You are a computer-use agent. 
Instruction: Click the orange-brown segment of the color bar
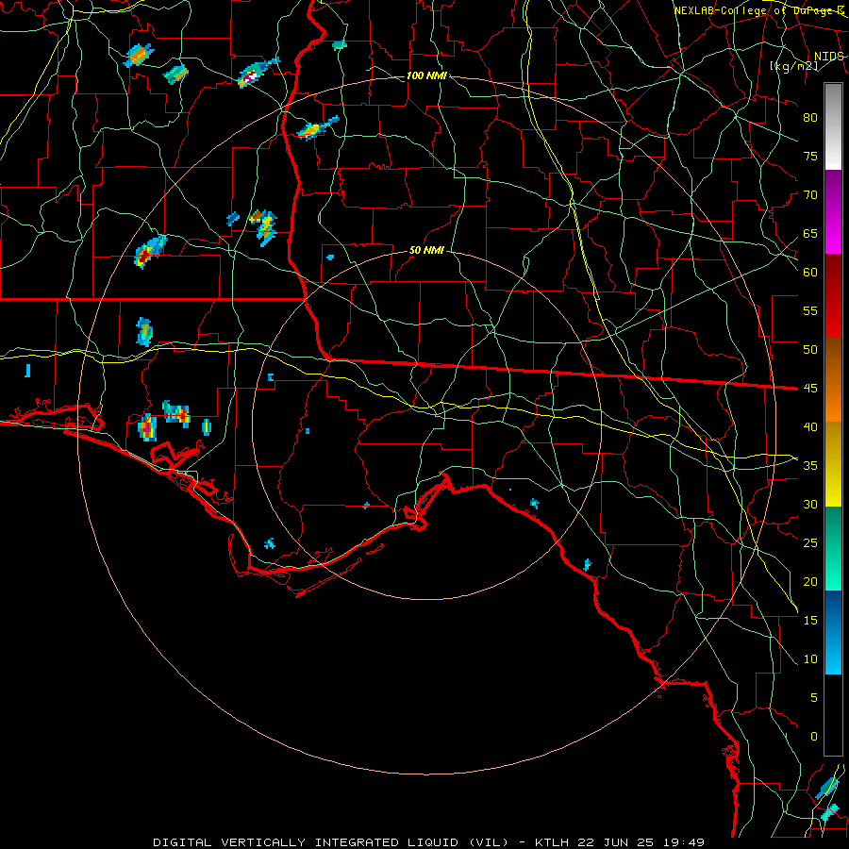833,379
